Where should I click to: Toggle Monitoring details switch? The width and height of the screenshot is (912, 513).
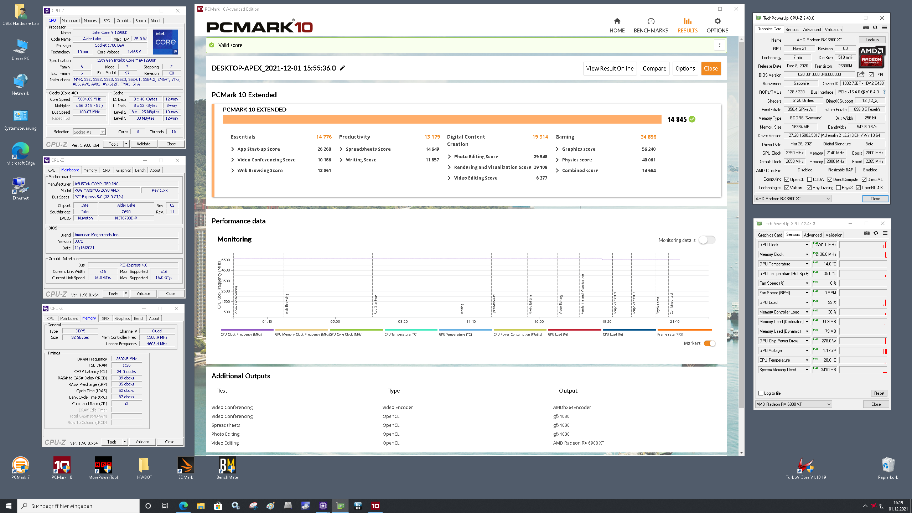(707, 240)
